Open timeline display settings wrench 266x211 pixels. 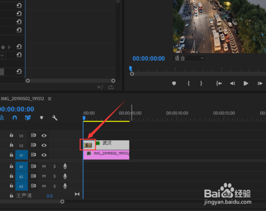[x=55, y=118]
